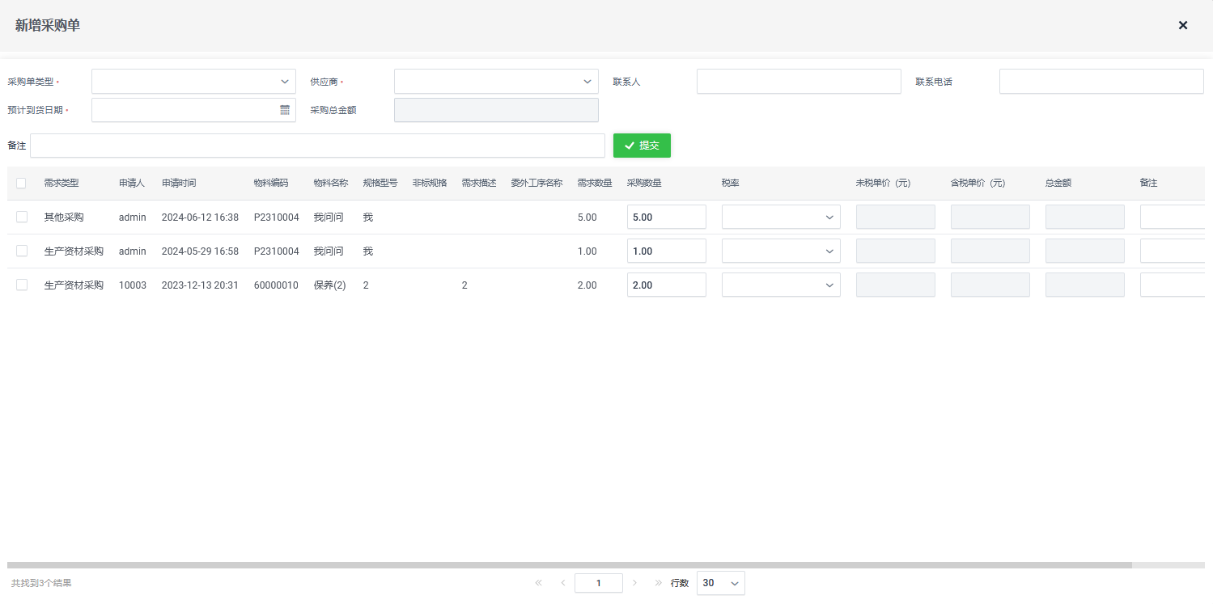This screenshot has height=604, width=1213.
Task: Click the 联系人 input field
Action: coord(798,82)
